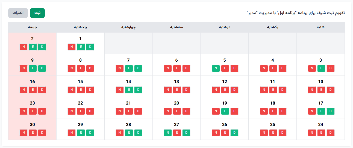Toggle the green N shift on day 5
353x148 pixels.
click(x=216, y=68)
